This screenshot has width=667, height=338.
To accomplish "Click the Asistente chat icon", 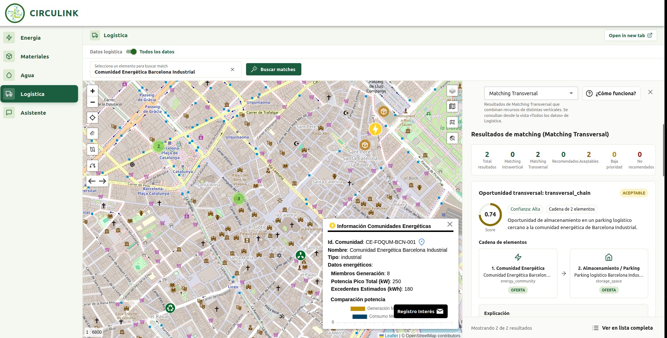I will click(x=9, y=113).
